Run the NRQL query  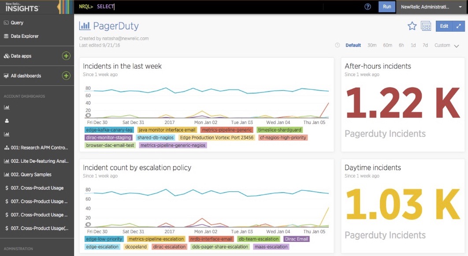[x=386, y=7]
